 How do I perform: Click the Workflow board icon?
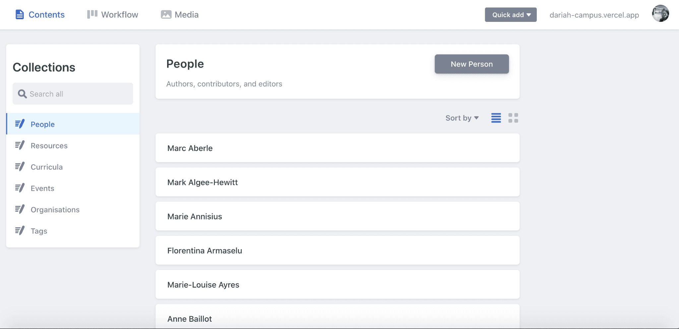tap(92, 14)
